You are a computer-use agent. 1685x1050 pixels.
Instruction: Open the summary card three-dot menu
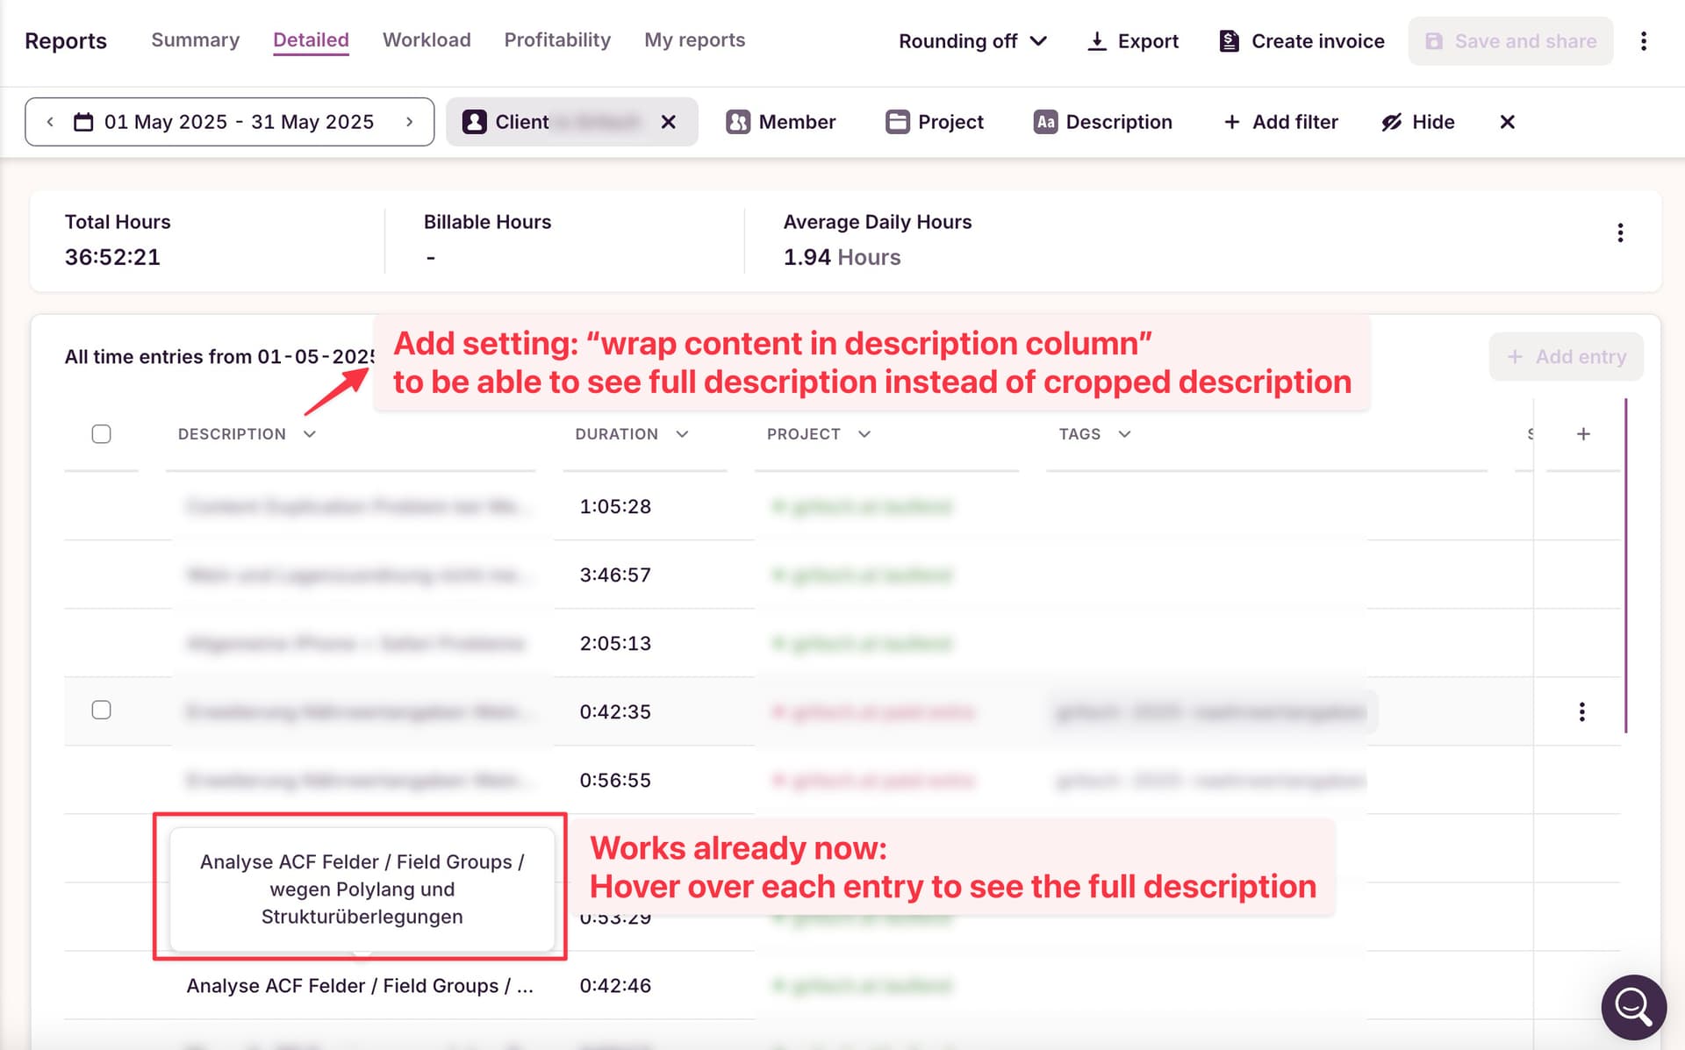tap(1620, 232)
